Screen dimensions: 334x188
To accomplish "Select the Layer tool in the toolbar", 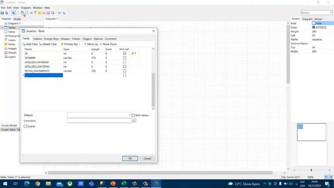I will point(53,13).
